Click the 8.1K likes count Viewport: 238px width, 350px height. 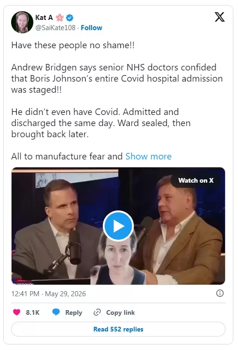tap(32, 312)
